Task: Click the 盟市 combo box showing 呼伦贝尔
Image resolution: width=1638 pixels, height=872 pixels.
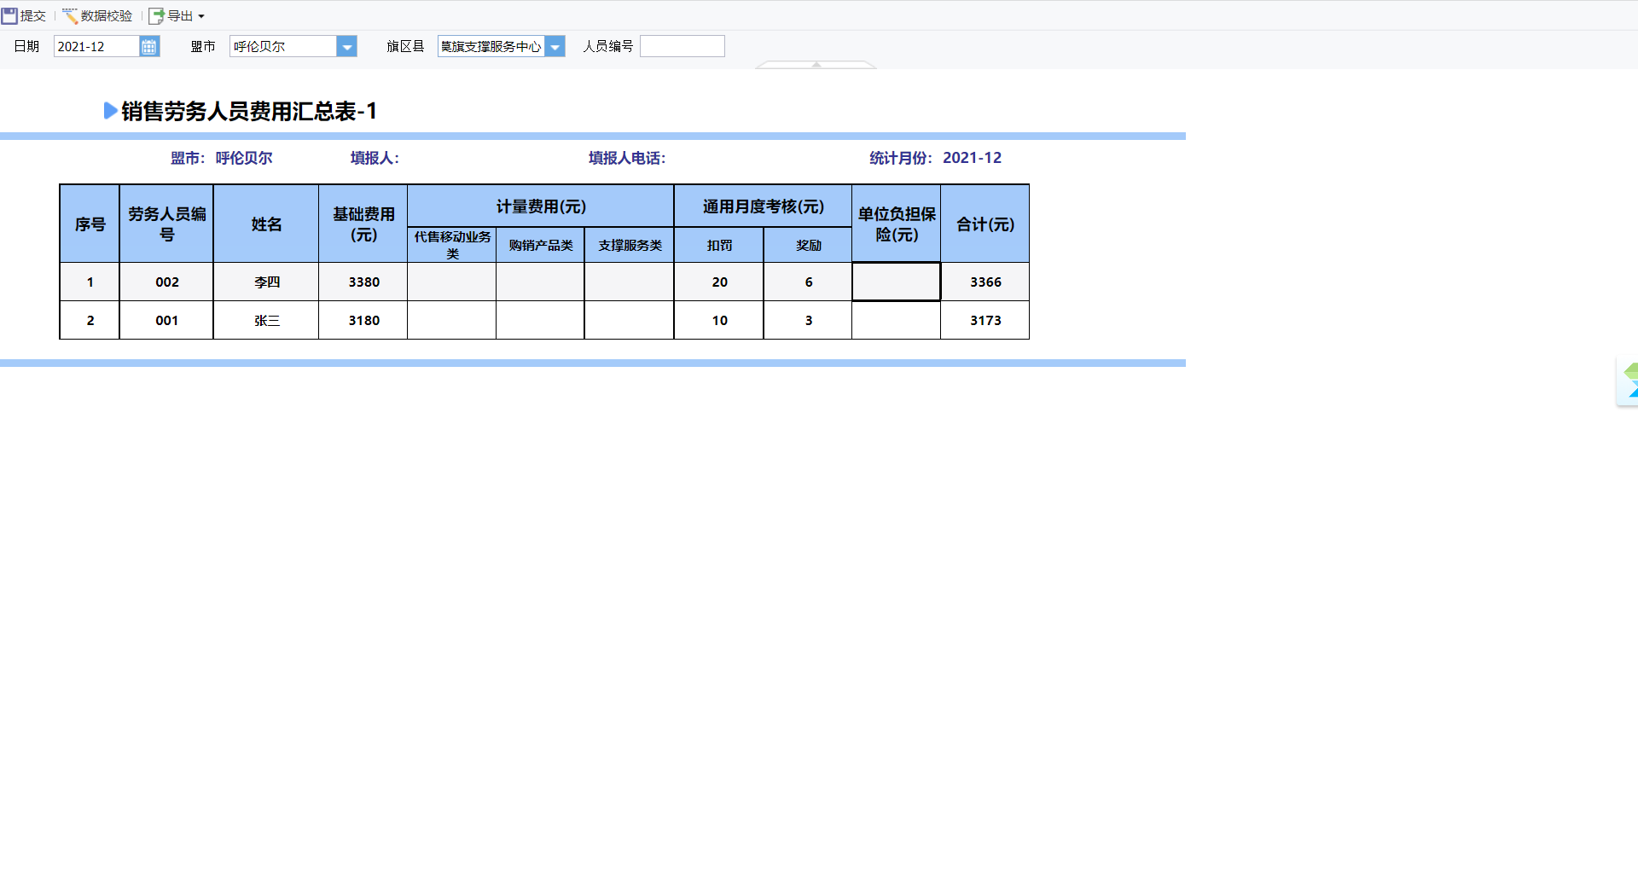Action: [x=283, y=46]
